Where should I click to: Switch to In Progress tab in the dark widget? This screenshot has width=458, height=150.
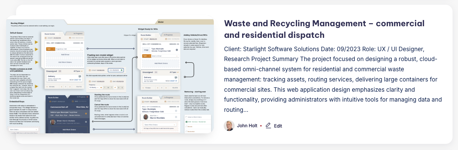(x=81, y=96)
